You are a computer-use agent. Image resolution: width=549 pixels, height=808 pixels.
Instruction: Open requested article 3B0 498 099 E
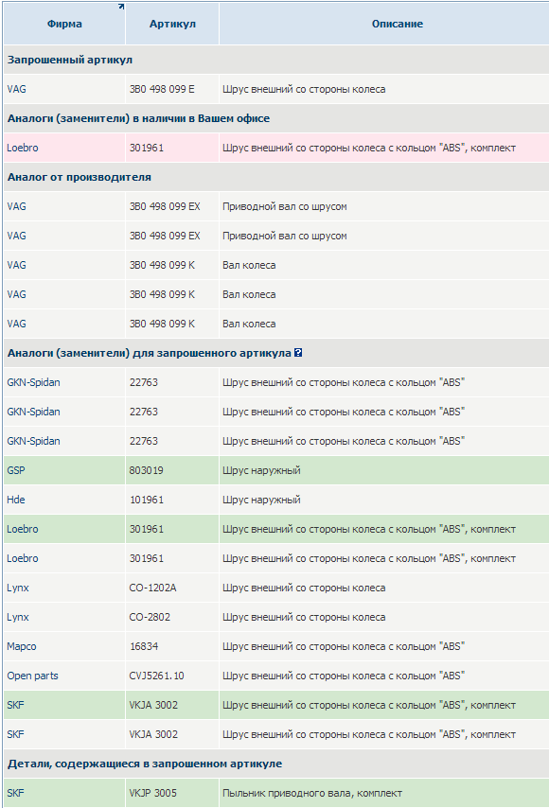(162, 89)
